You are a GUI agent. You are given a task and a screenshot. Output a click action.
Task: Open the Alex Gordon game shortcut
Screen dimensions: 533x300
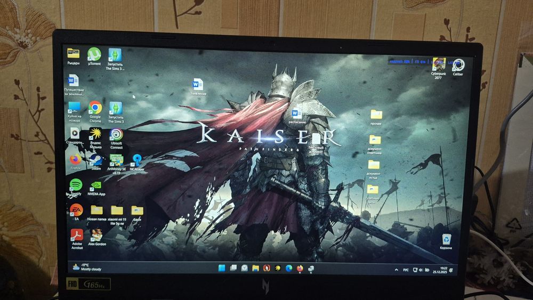pyautogui.click(x=97, y=237)
